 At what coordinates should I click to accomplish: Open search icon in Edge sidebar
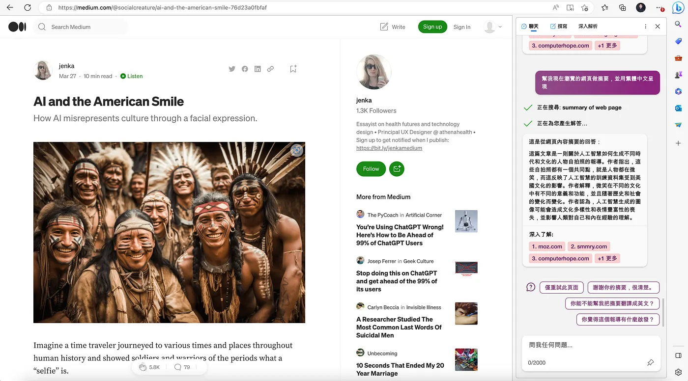pos(678,24)
